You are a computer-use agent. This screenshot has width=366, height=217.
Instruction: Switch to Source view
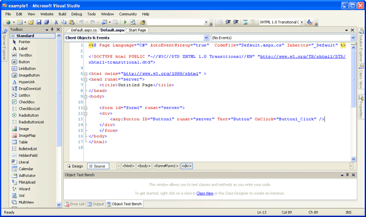pos(98,166)
